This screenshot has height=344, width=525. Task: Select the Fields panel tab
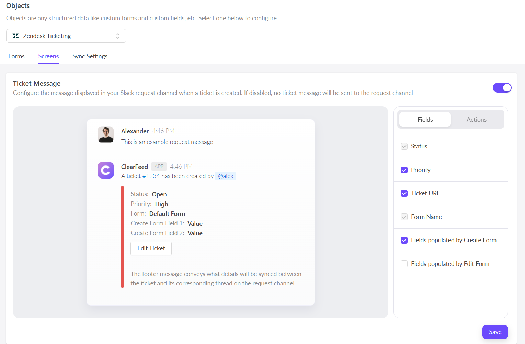(425, 120)
